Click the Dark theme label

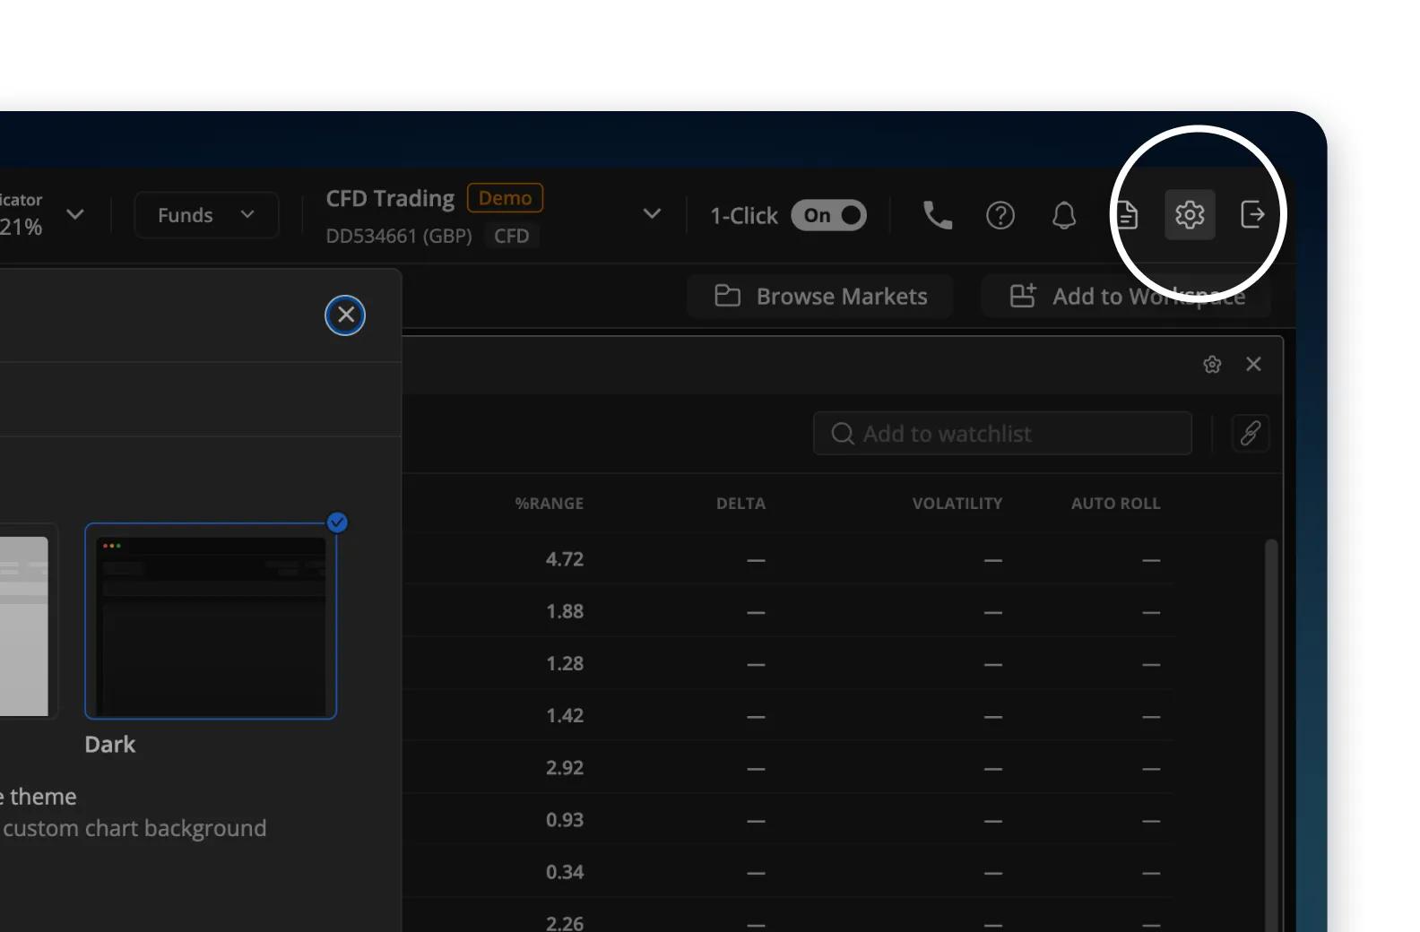109,745
